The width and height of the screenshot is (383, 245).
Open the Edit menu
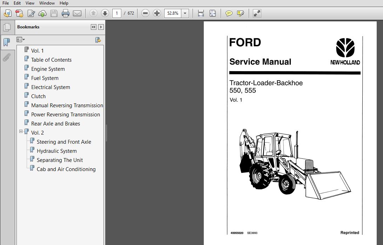click(17, 3)
